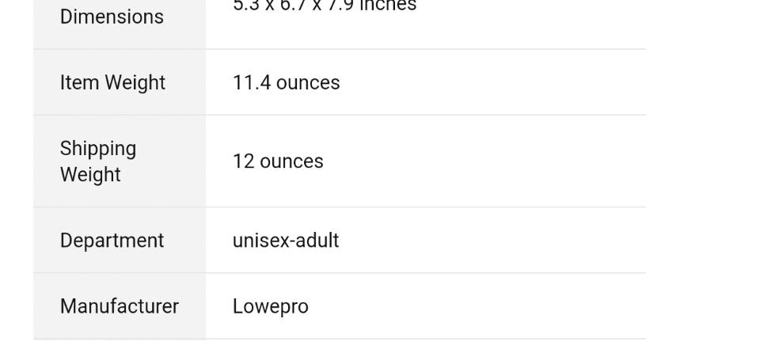Click empty space right of Lowepro in row

(x=475, y=306)
